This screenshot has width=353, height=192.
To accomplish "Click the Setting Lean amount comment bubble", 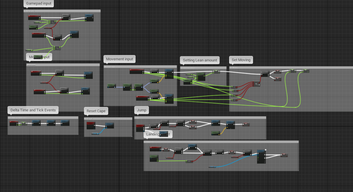I will pyautogui.click(x=200, y=60).
